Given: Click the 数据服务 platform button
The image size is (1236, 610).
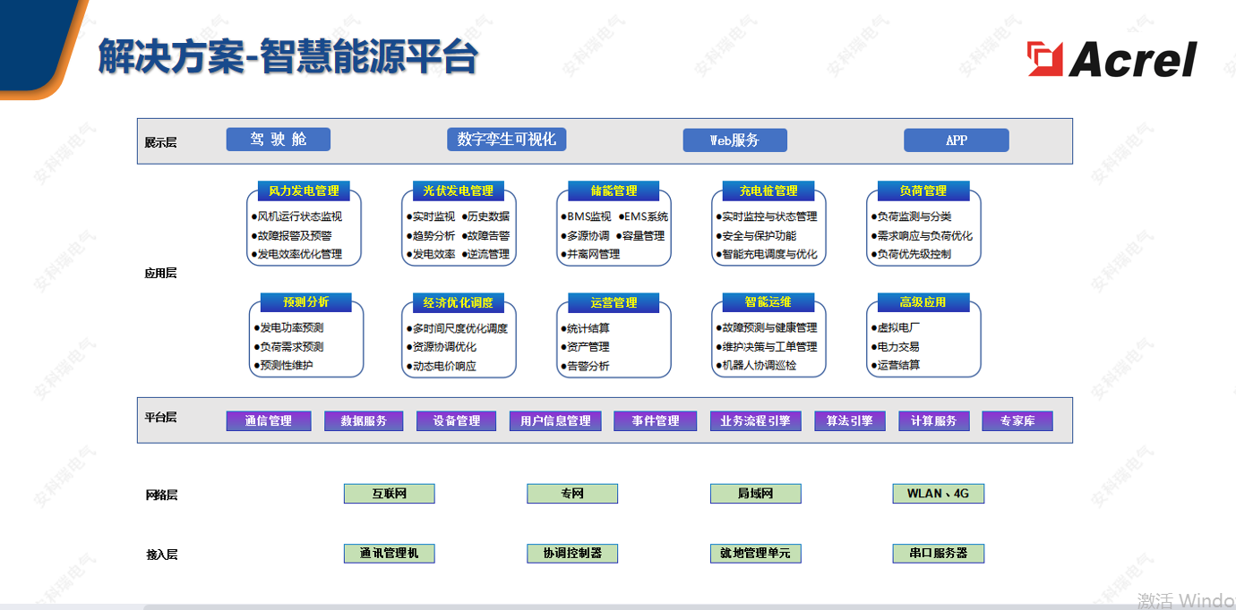Looking at the screenshot, I should pyautogui.click(x=364, y=421).
